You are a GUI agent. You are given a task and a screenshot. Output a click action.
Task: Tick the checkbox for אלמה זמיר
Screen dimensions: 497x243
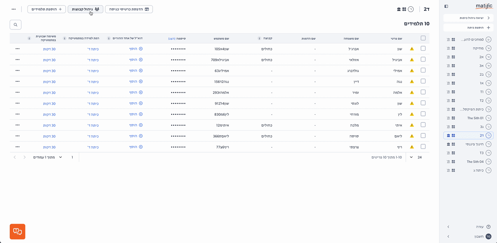tap(423, 92)
